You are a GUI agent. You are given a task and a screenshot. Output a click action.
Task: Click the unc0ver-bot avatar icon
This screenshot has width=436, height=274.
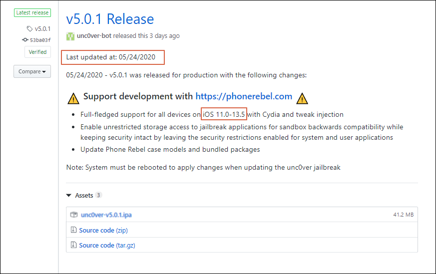[x=70, y=36]
